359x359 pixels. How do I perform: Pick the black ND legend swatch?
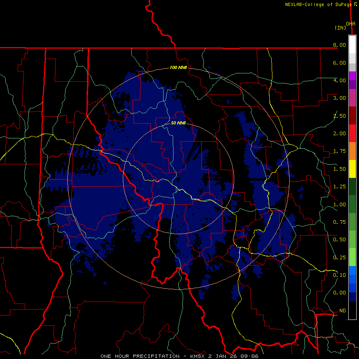[352, 310]
